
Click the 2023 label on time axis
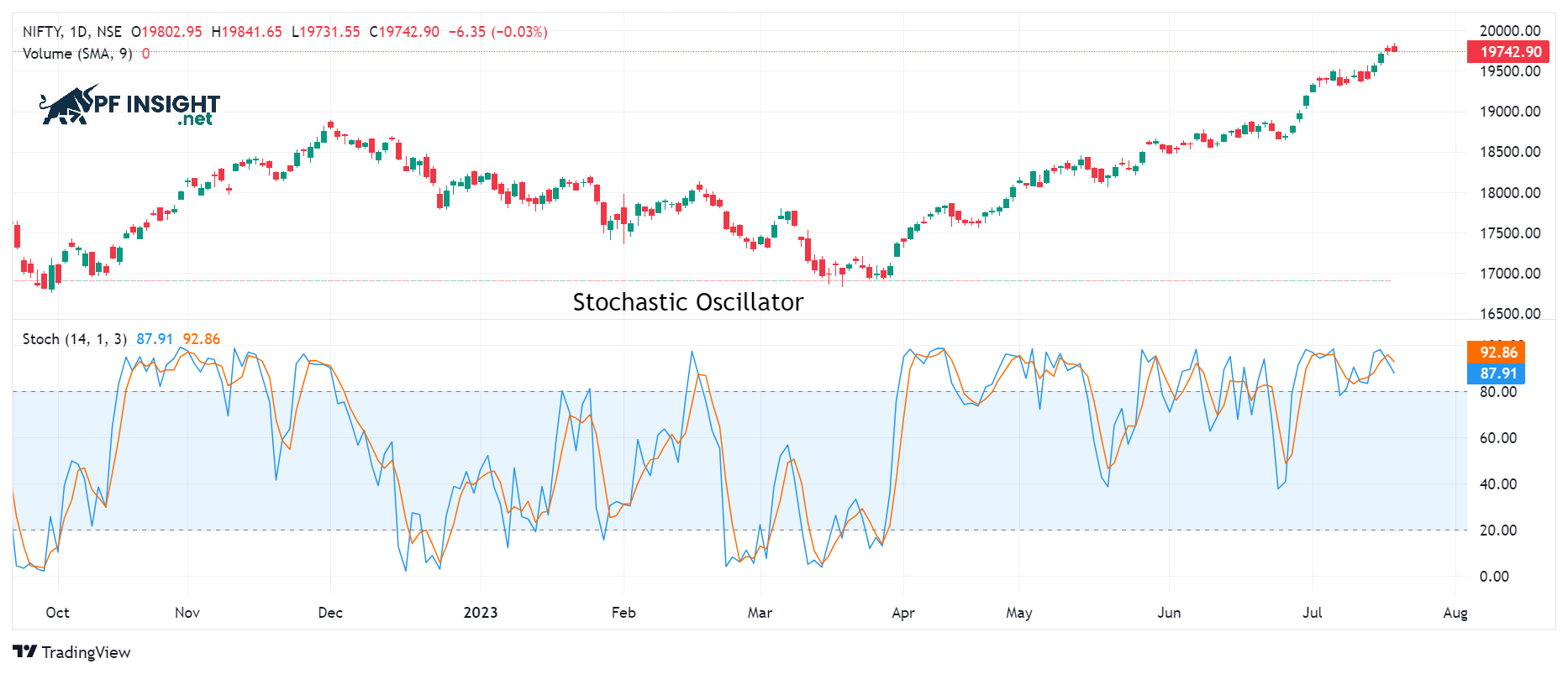[x=480, y=613]
